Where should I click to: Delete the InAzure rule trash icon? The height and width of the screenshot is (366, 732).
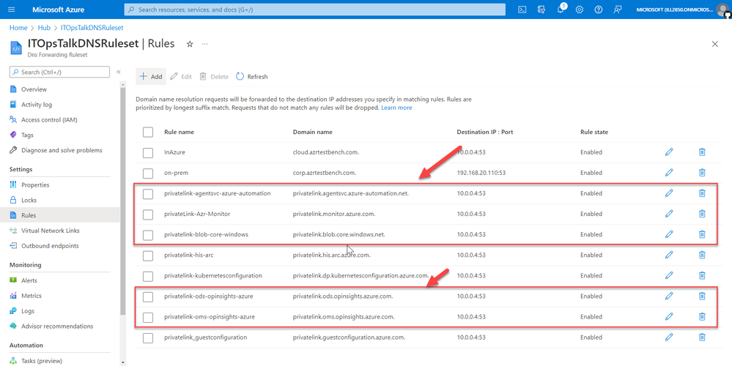point(702,152)
